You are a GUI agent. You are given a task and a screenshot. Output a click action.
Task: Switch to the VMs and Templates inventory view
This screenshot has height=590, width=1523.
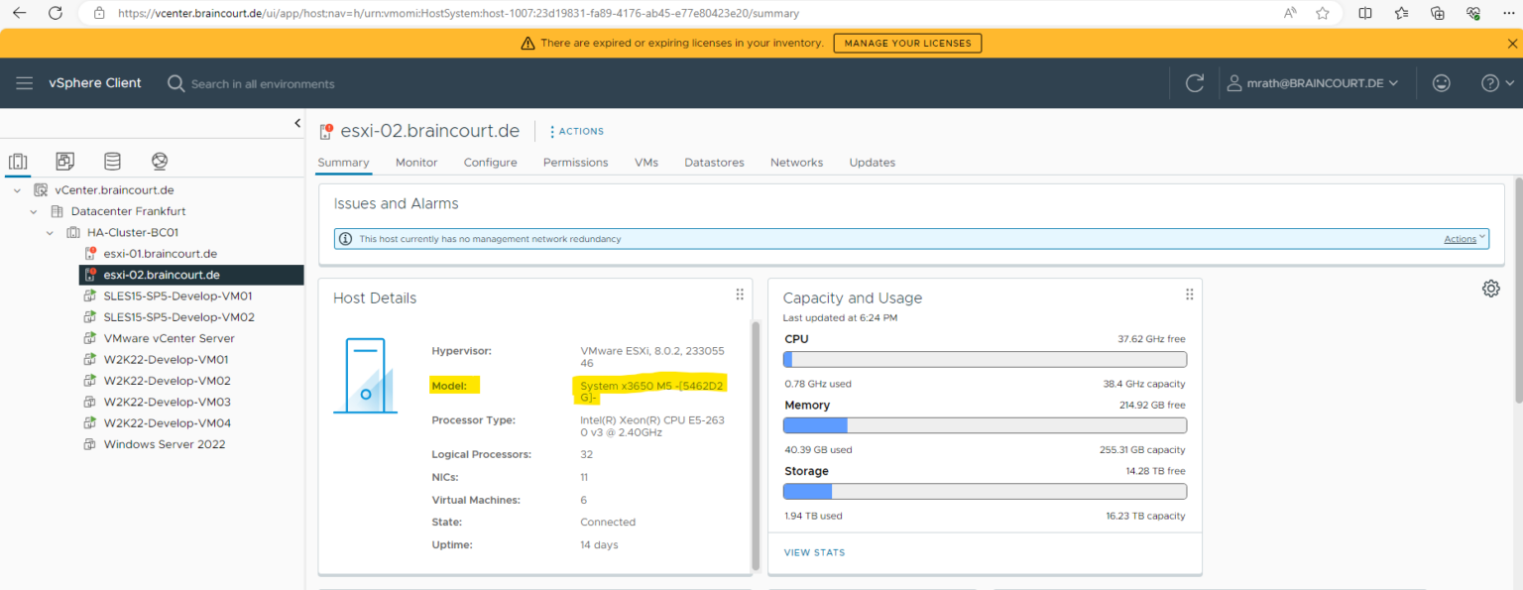64,160
